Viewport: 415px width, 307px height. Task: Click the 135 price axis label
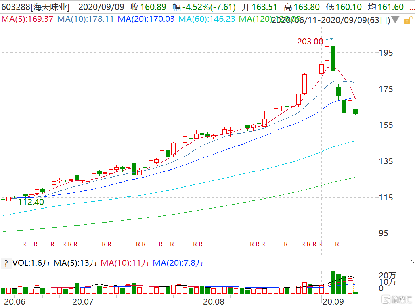[x=386, y=161]
